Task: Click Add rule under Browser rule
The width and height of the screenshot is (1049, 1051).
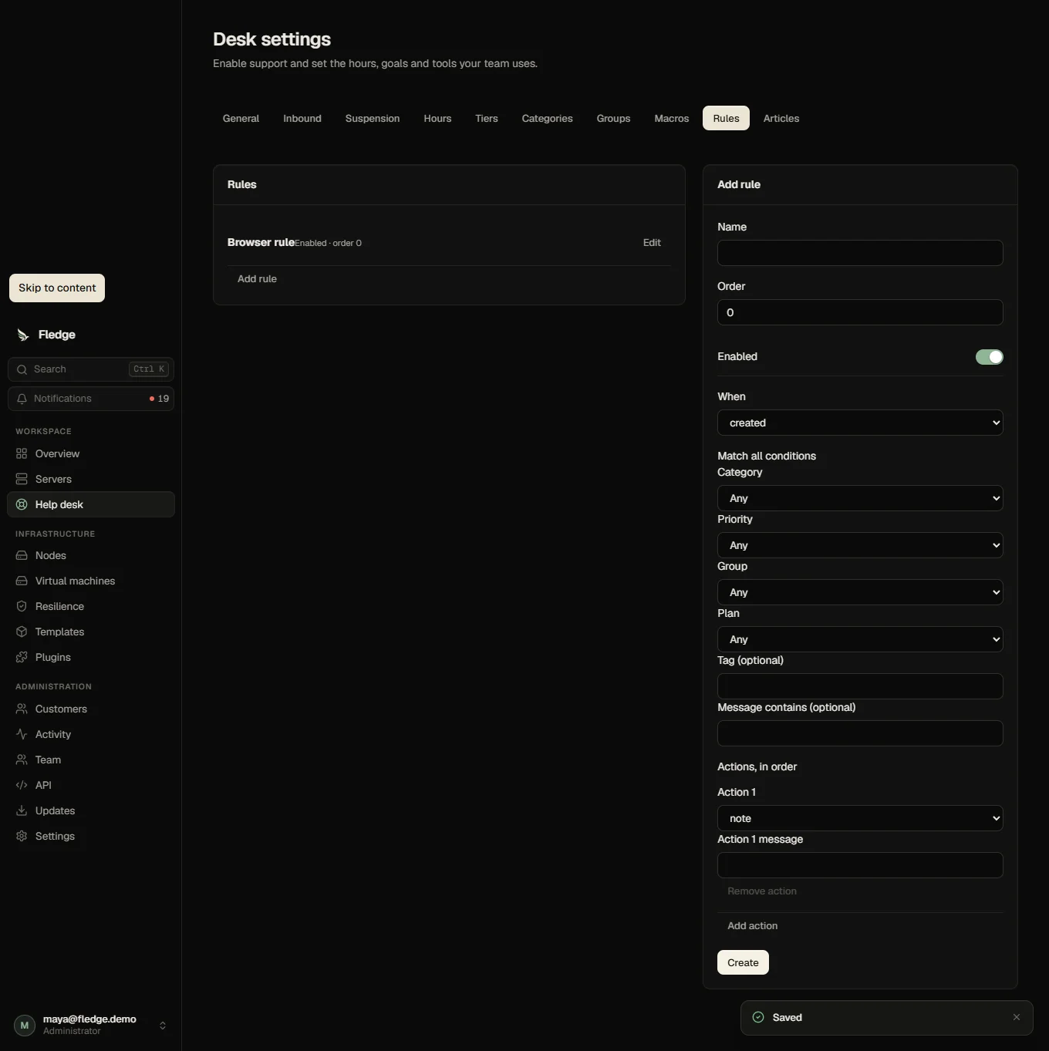Action: point(257,278)
